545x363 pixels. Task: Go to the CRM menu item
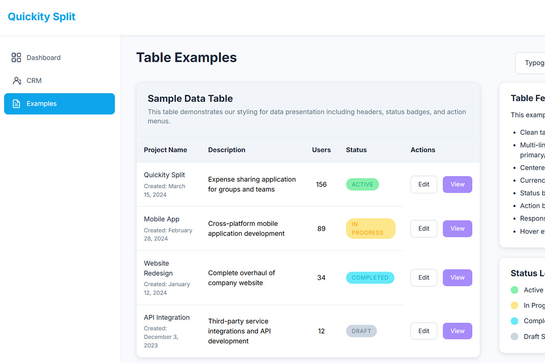tap(59, 81)
